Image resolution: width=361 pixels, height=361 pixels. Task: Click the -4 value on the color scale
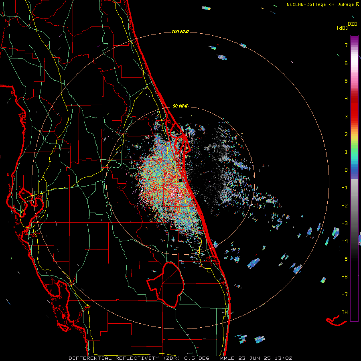pos(345,241)
